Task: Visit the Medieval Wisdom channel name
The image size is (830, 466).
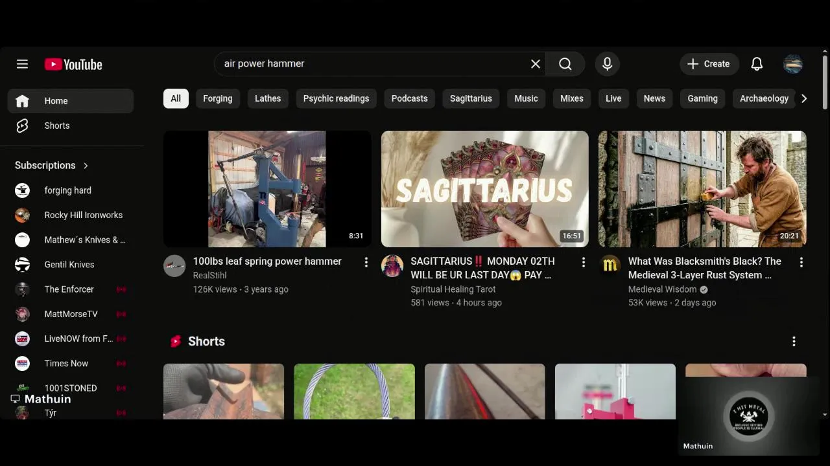Action: point(662,289)
